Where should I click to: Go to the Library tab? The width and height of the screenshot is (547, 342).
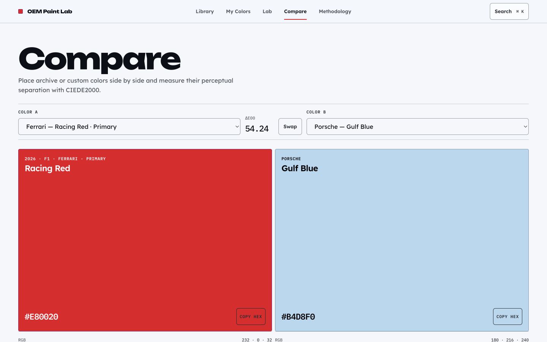205,11
